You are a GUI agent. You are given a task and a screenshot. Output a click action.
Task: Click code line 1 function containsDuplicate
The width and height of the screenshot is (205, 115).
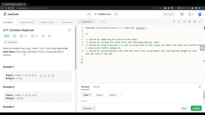coord(116,28)
